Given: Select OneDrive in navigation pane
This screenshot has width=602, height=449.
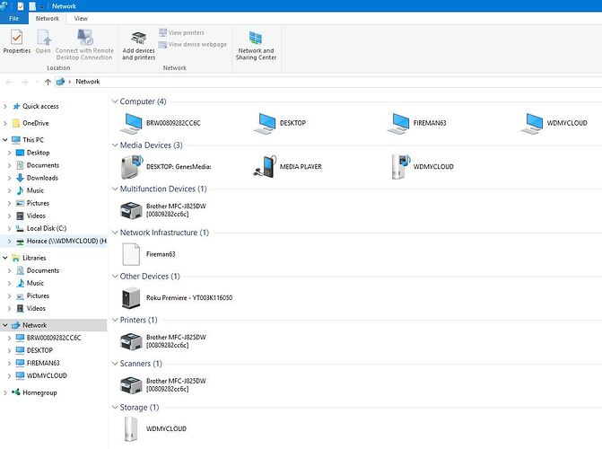Looking at the screenshot, I should point(35,123).
